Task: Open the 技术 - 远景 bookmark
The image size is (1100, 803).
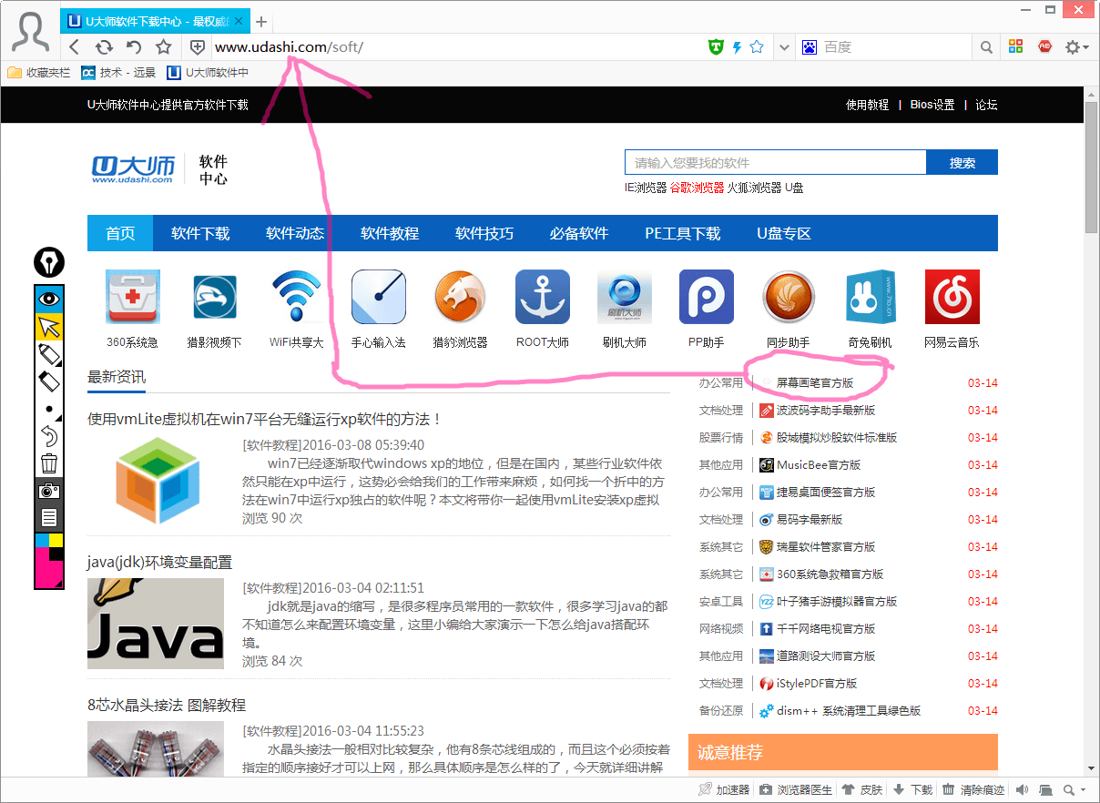Action: (x=118, y=73)
